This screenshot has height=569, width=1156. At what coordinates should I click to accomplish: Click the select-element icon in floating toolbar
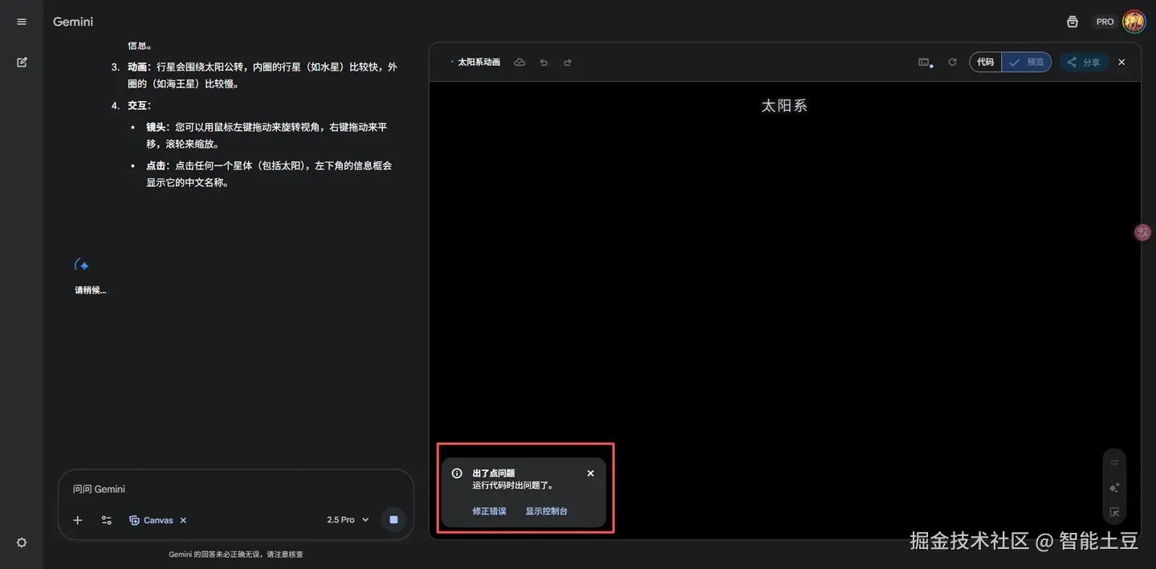1114,512
